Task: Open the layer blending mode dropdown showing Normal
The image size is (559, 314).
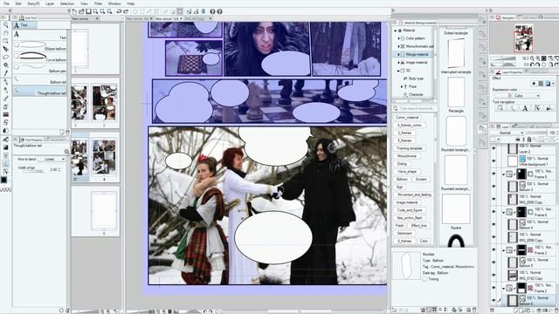Action: tap(512, 133)
